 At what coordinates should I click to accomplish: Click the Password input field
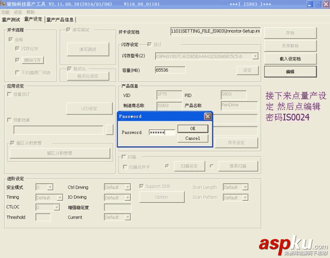pyautogui.click(x=162, y=133)
